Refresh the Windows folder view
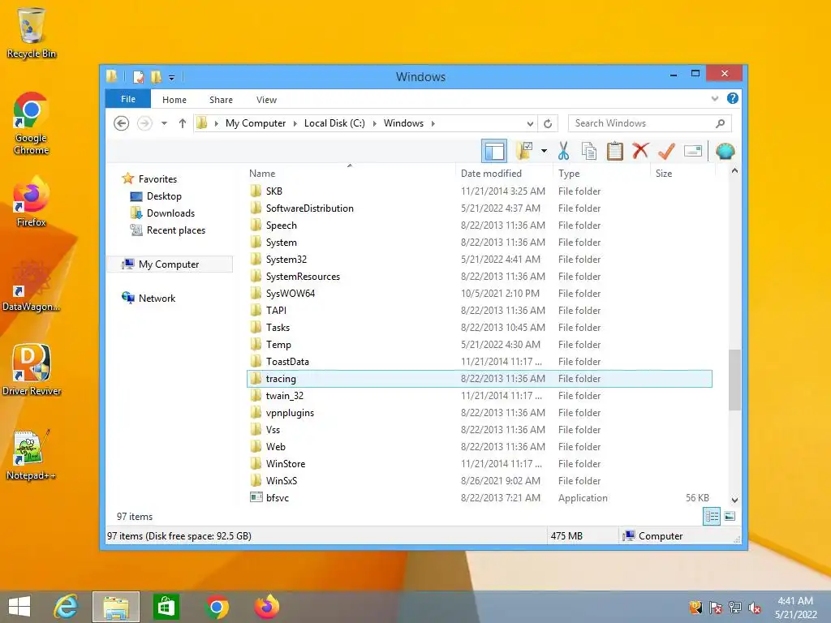Viewport: 831px width, 623px height. coord(548,123)
